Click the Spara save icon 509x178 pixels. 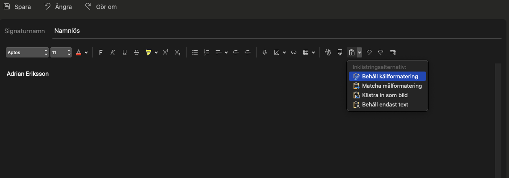pos(7,7)
